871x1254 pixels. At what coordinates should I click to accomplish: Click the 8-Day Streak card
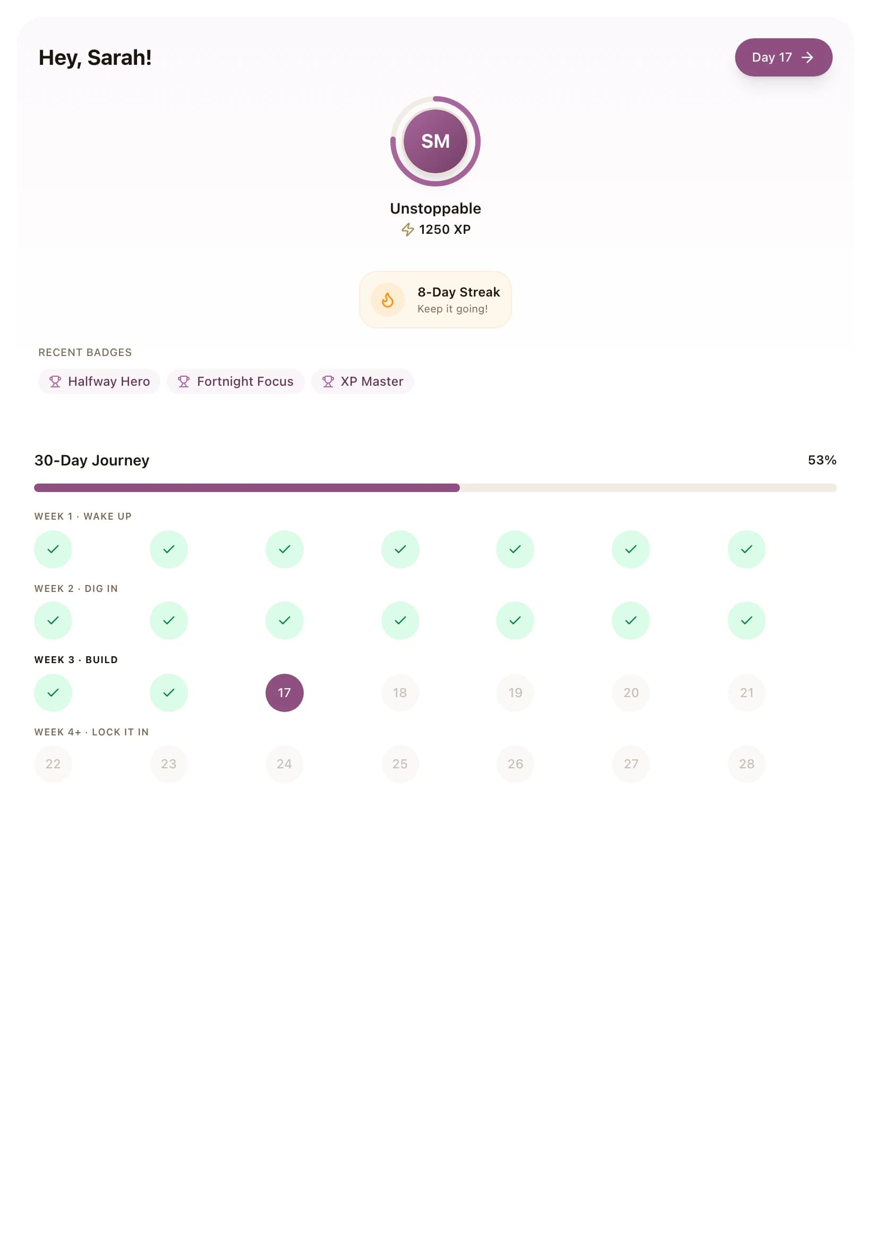435,300
